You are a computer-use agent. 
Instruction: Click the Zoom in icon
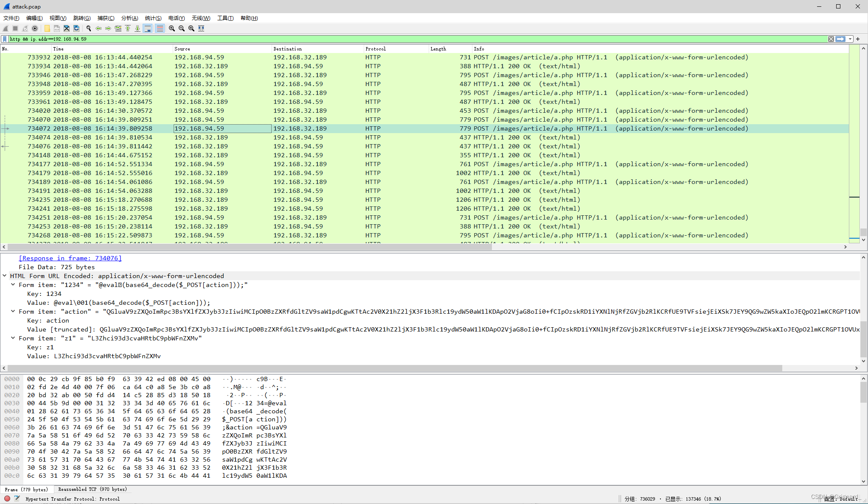[172, 28]
